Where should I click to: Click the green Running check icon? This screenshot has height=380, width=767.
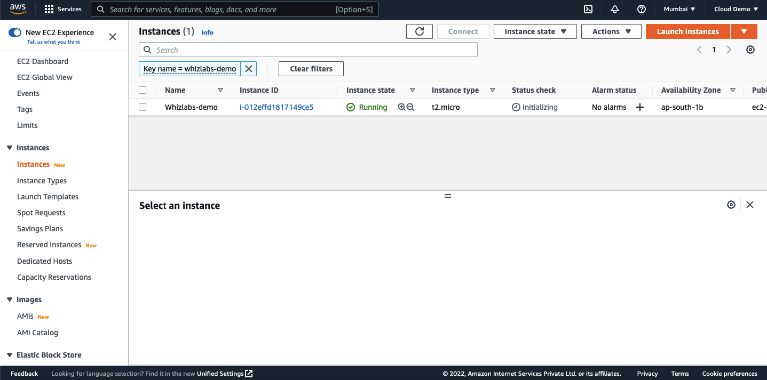351,107
